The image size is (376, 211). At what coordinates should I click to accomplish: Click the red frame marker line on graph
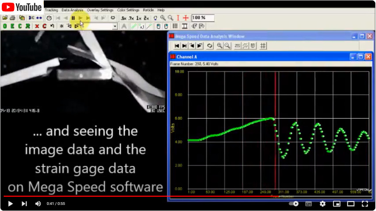pos(275,130)
